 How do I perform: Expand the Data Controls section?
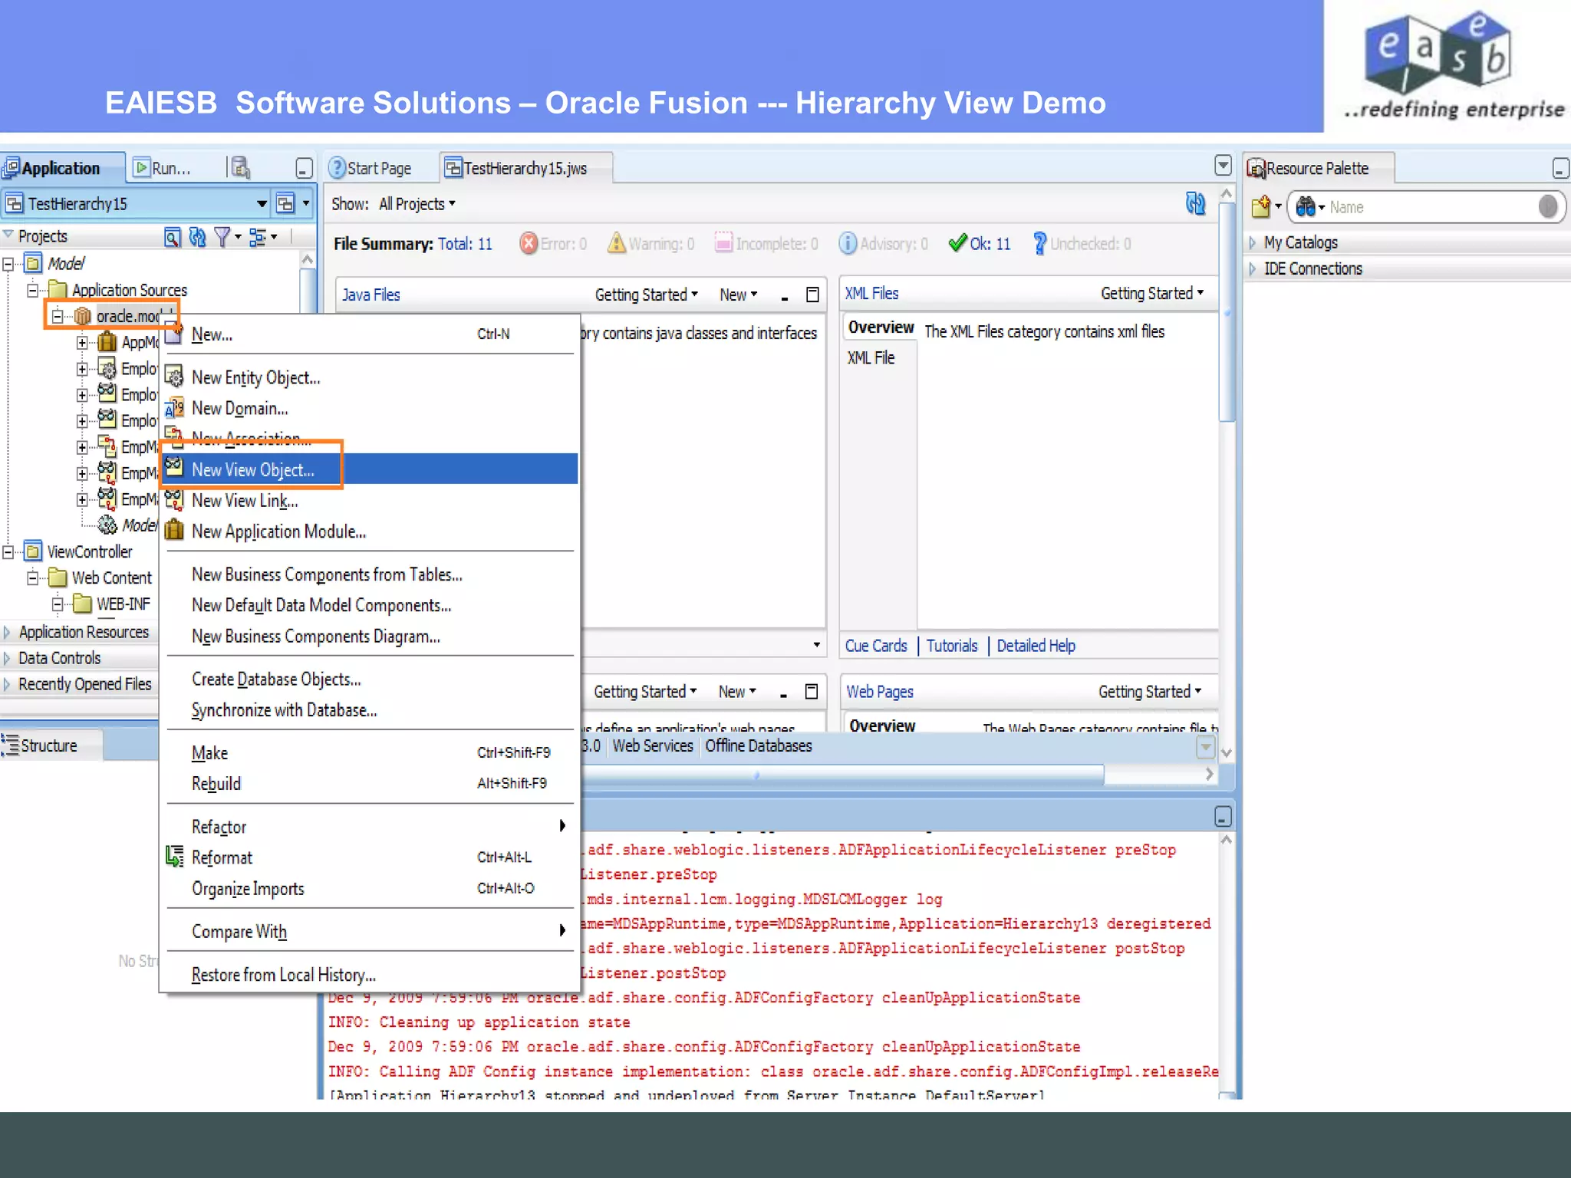pos(8,658)
